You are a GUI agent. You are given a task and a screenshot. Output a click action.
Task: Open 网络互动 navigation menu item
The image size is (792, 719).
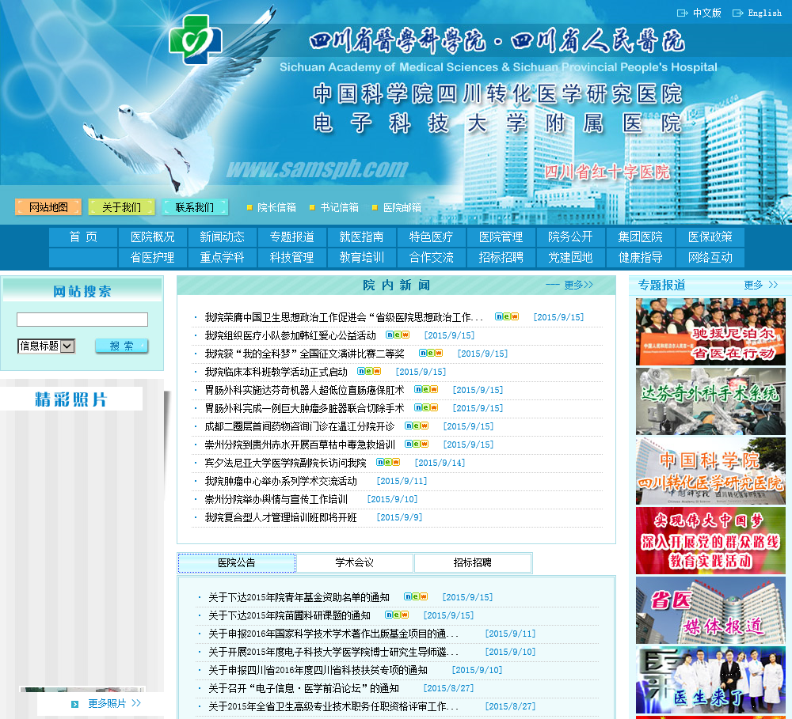710,257
